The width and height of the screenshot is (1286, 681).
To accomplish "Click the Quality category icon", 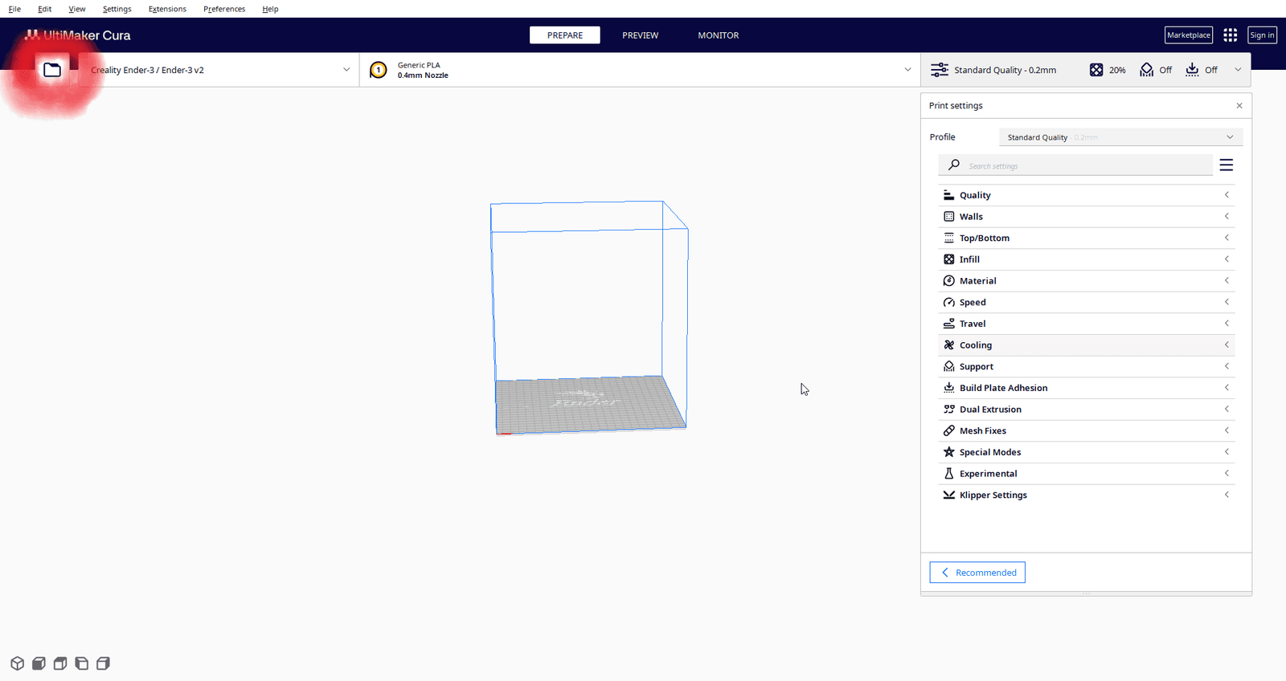I will click(x=948, y=195).
